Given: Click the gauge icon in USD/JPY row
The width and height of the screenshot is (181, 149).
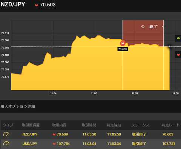Looking at the screenshot, I should tap(6, 144).
